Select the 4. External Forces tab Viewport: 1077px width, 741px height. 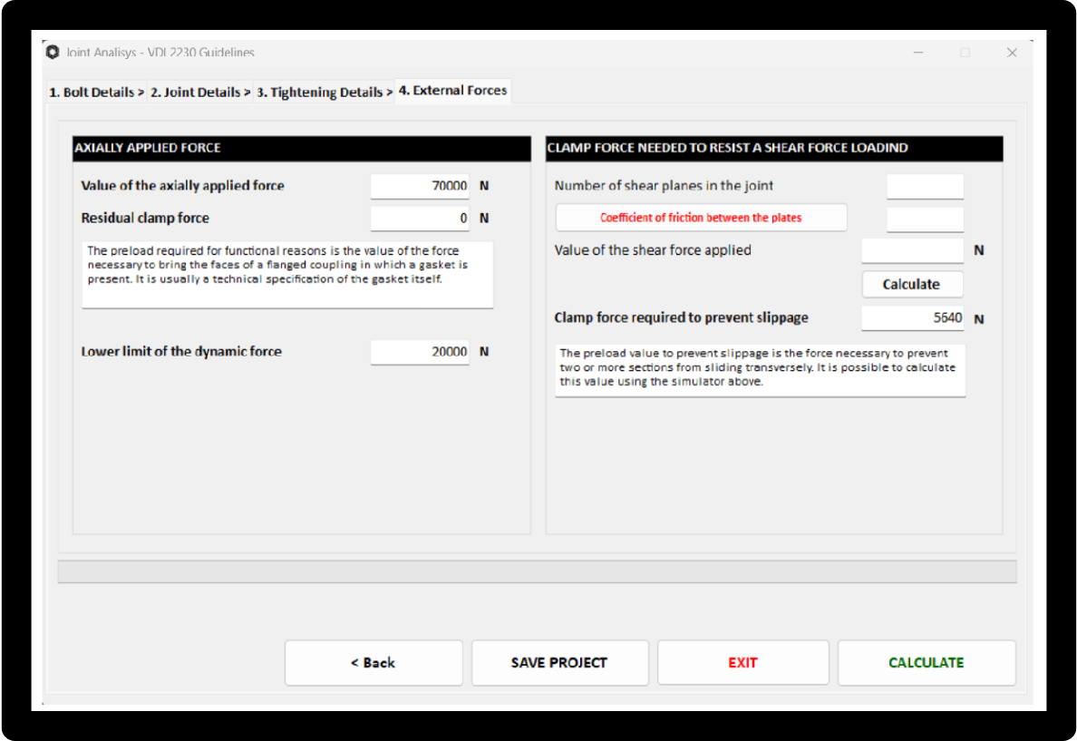452,90
